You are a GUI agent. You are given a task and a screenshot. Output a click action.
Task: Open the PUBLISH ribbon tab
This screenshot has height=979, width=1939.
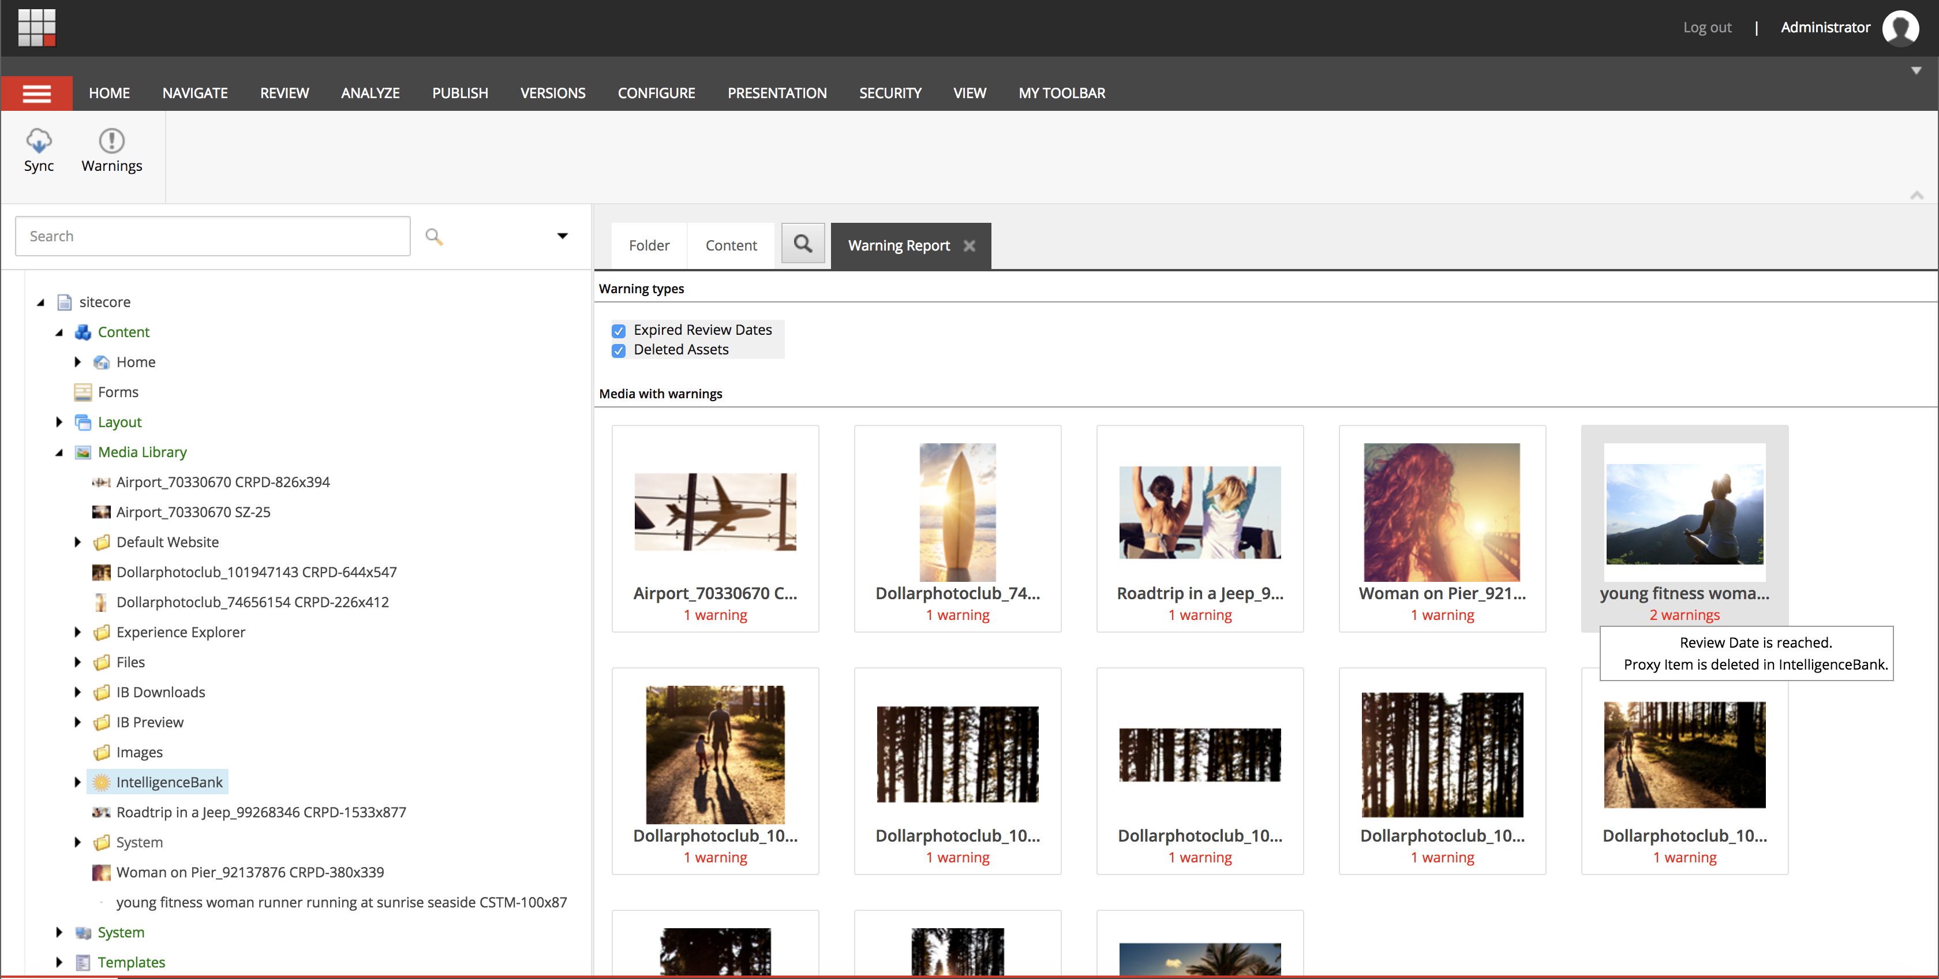click(459, 94)
